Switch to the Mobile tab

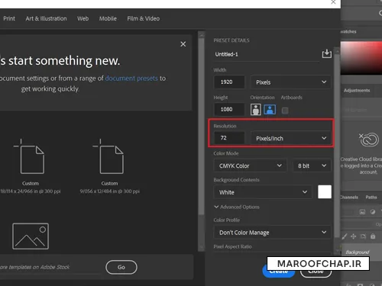pos(108,18)
